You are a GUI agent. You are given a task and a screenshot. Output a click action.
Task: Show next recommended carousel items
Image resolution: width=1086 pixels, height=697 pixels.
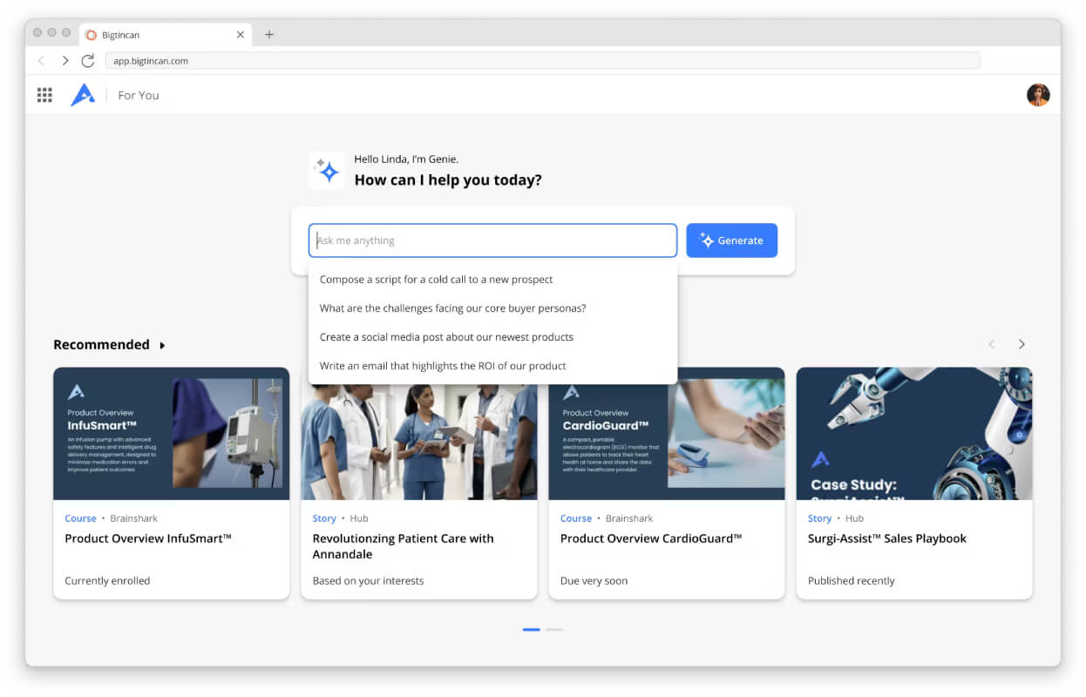click(x=1022, y=344)
